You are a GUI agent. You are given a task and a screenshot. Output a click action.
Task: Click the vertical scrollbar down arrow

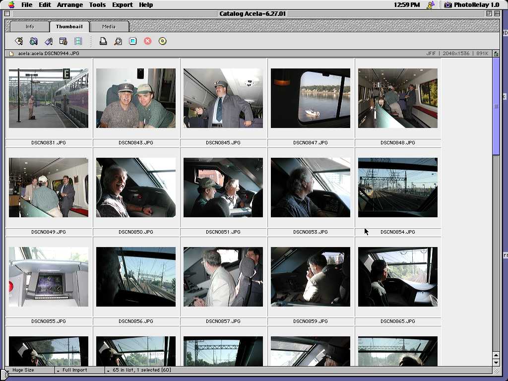[x=496, y=363]
